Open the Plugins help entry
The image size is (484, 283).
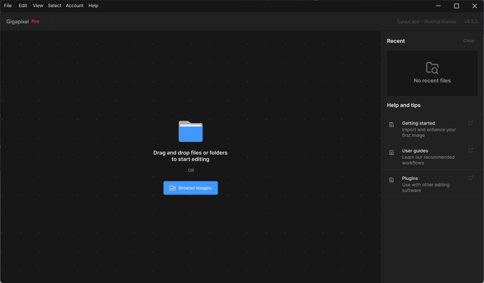point(432,184)
